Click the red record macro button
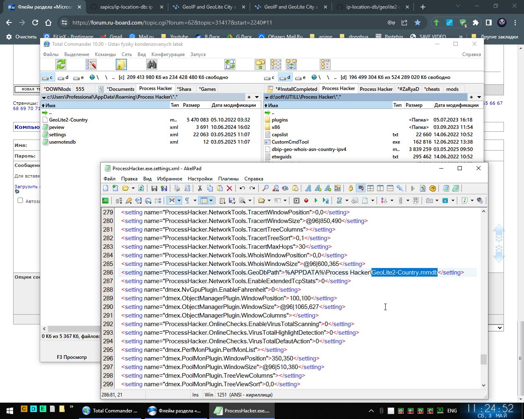Image resolution: width=524 pixels, height=419 pixels. [x=306, y=200]
